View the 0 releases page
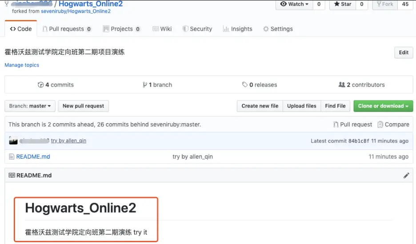Screen dimensions: 416x244 click(x=260, y=84)
